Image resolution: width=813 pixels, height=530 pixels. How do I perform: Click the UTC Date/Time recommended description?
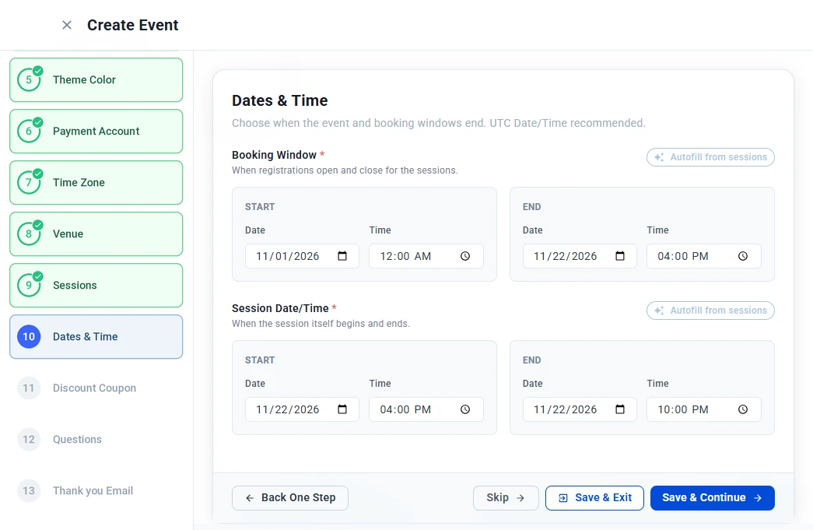tap(439, 124)
